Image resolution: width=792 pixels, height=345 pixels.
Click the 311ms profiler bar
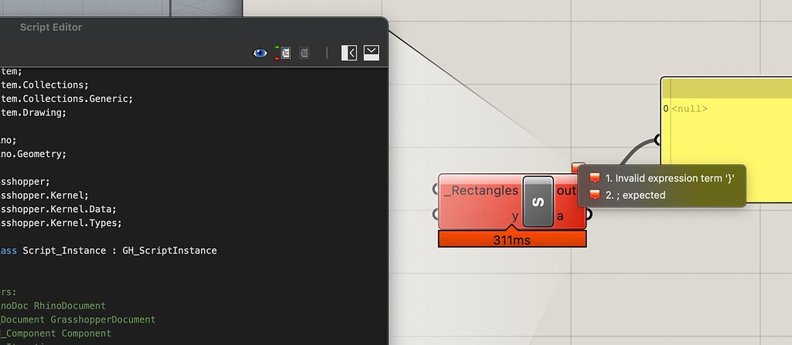[x=512, y=239]
